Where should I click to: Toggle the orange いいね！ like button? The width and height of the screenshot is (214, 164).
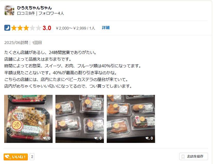(16, 157)
